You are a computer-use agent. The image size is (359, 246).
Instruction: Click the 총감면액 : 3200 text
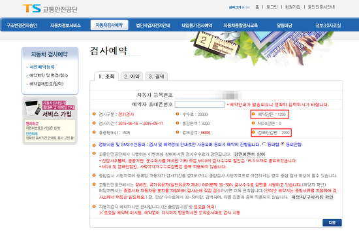(196, 124)
